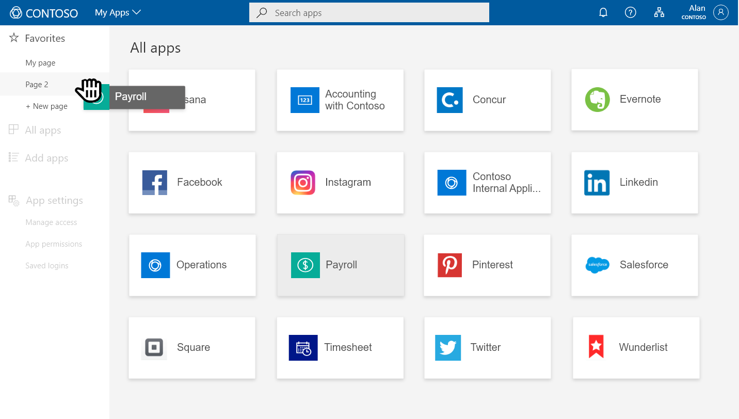Image resolution: width=739 pixels, height=419 pixels.
Task: Open My page in Favorites
Action: tap(40, 62)
